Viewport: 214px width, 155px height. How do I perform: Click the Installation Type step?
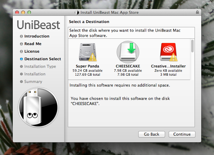point(40,66)
